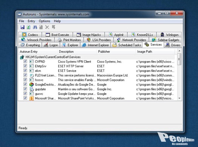Select the 'ESET HTTP Server' description
Image resolution: width=198 pixels, height=147 pixels.
[x=71, y=66]
